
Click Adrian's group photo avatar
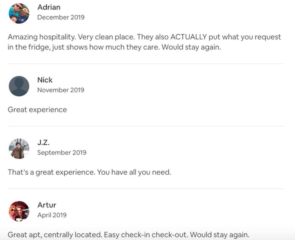pyautogui.click(x=19, y=13)
